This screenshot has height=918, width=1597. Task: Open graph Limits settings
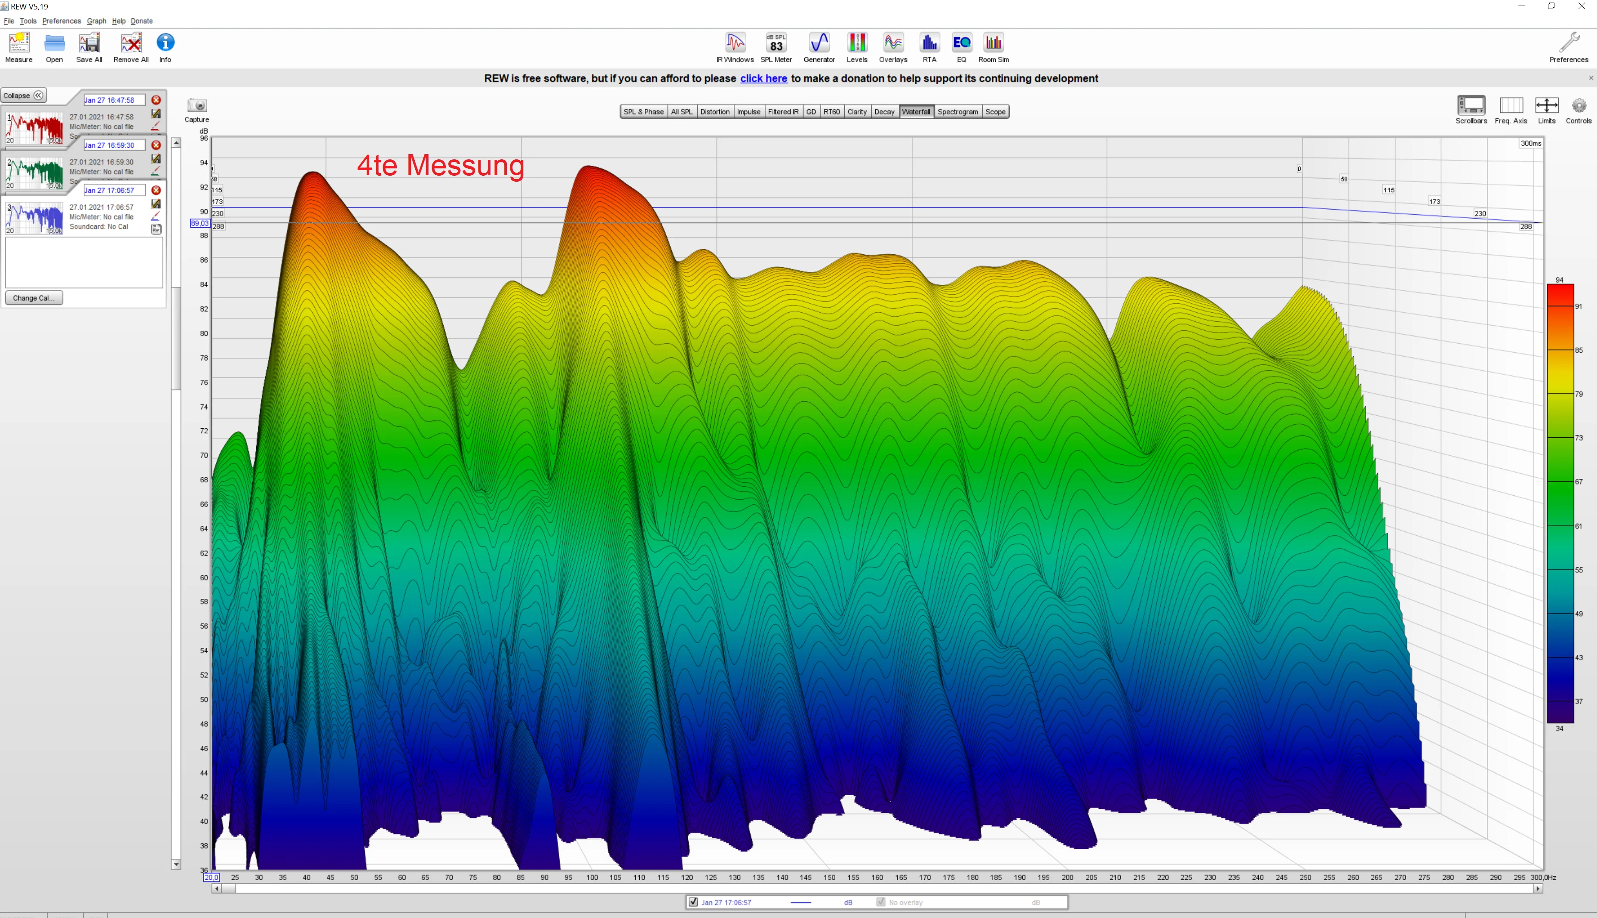(1547, 110)
